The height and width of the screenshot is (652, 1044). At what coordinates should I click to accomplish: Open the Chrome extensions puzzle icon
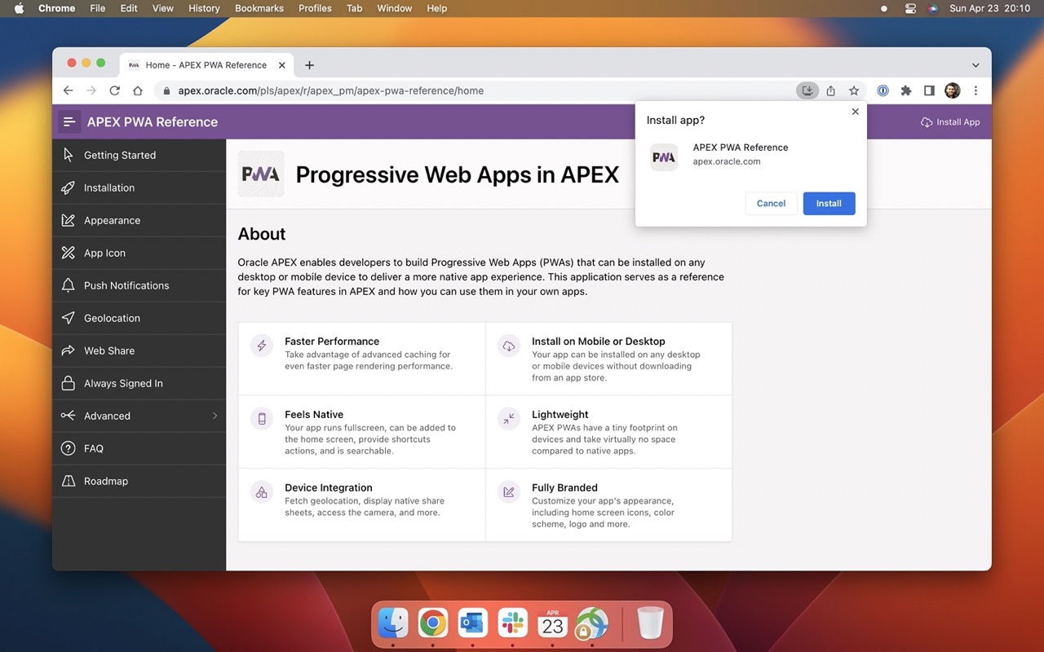click(x=905, y=90)
